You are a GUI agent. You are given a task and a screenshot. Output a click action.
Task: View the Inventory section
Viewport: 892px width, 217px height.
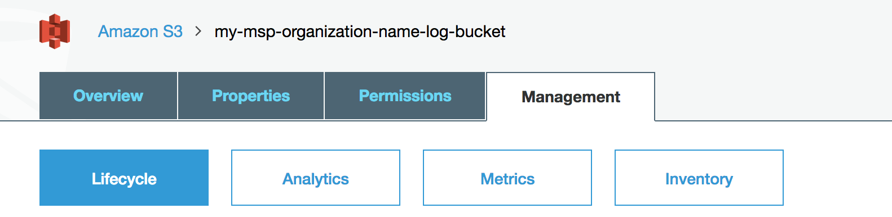coord(699,178)
